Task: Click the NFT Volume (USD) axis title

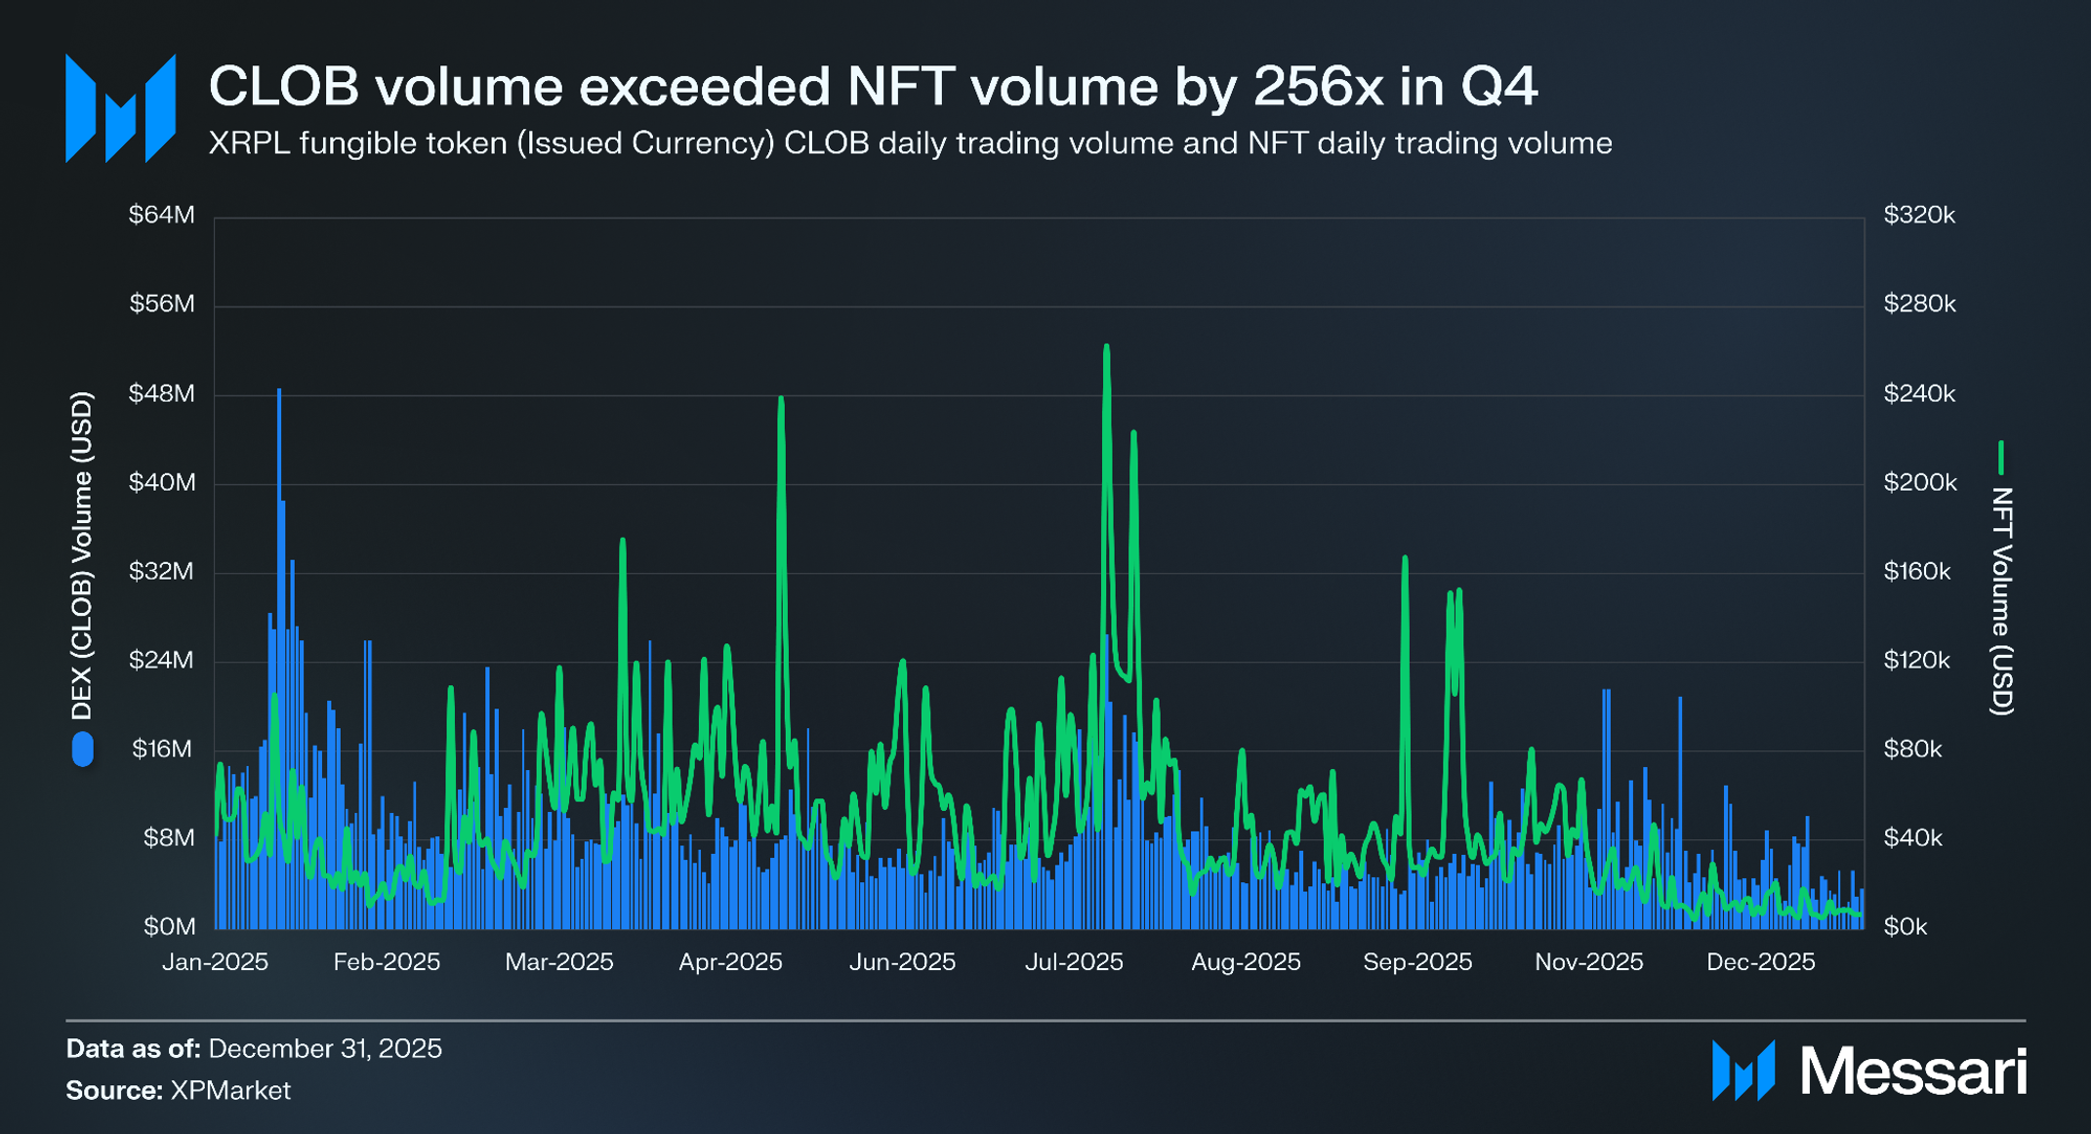Action: 2001,601
